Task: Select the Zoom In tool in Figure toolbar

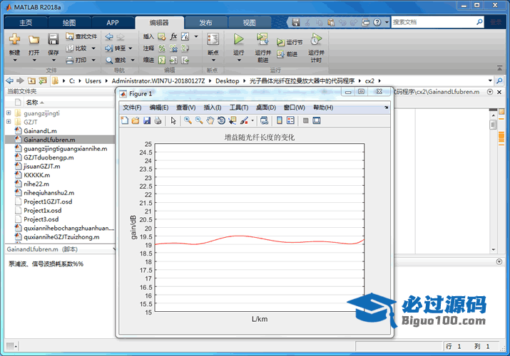Action: pos(188,121)
